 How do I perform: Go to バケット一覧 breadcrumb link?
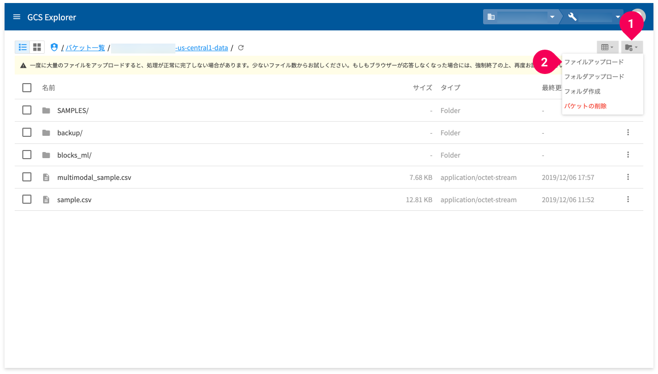pos(85,48)
